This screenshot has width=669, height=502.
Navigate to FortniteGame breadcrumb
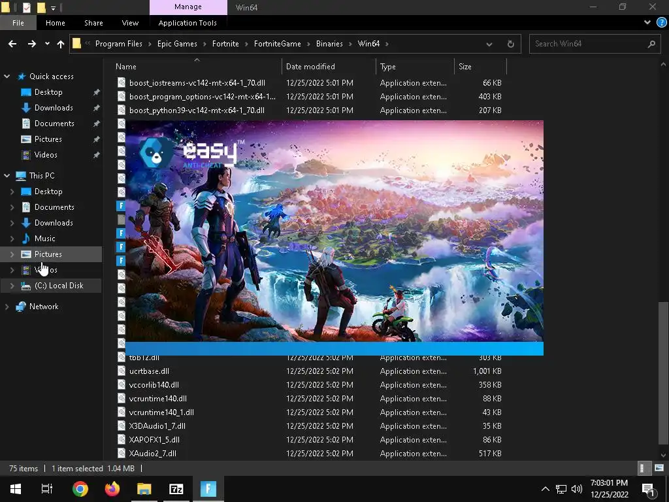[277, 44]
